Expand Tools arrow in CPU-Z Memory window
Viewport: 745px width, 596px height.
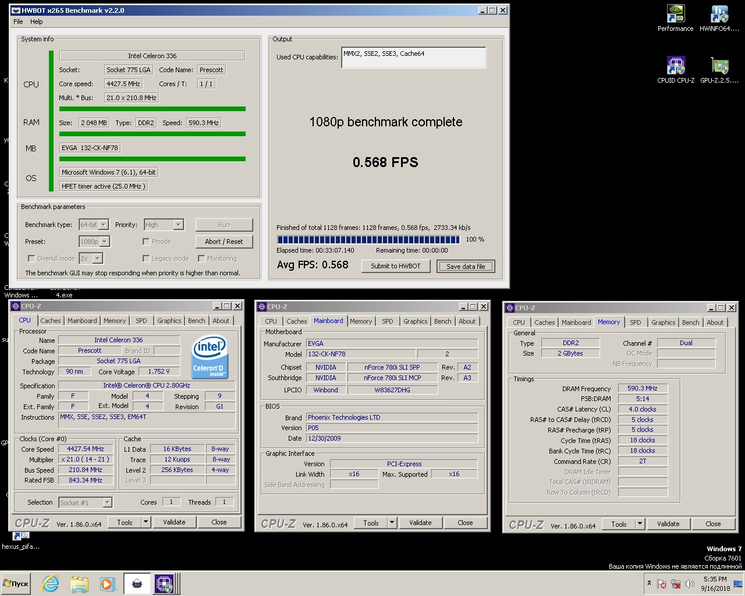coord(640,524)
